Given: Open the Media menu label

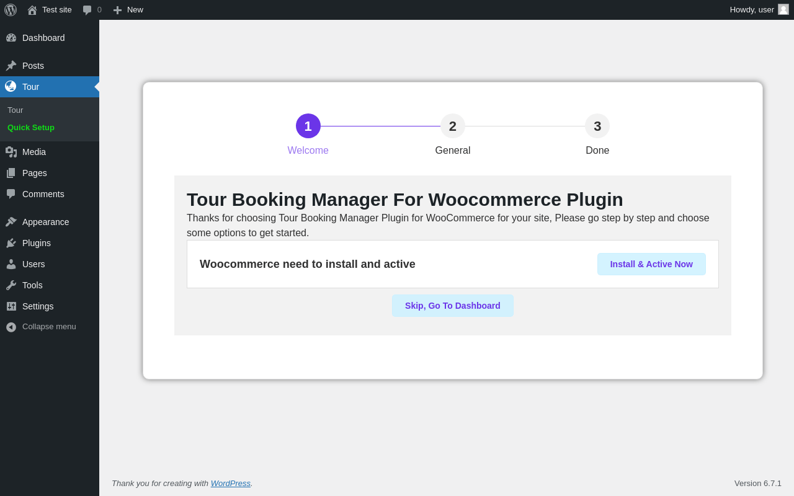Looking at the screenshot, I should coord(34,152).
